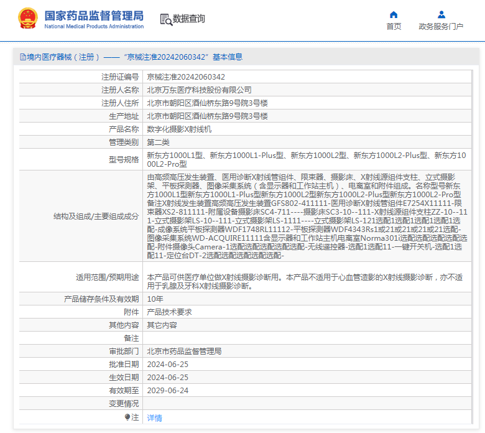Click 国家药品监督管理局 title
This screenshot has height=433, width=485.
[94, 16]
